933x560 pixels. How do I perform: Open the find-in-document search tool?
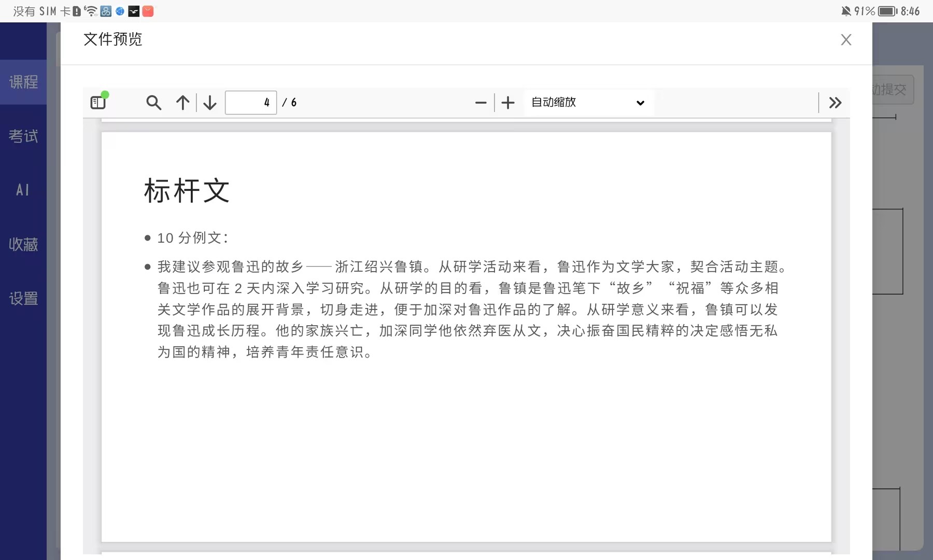click(153, 103)
